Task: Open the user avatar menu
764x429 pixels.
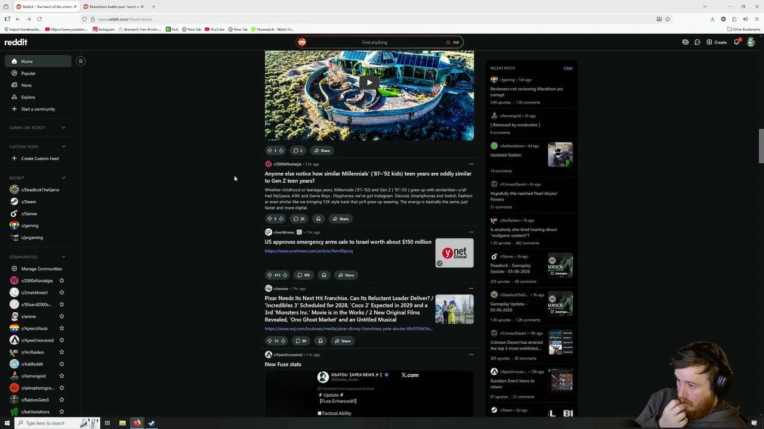Action: 751,42
